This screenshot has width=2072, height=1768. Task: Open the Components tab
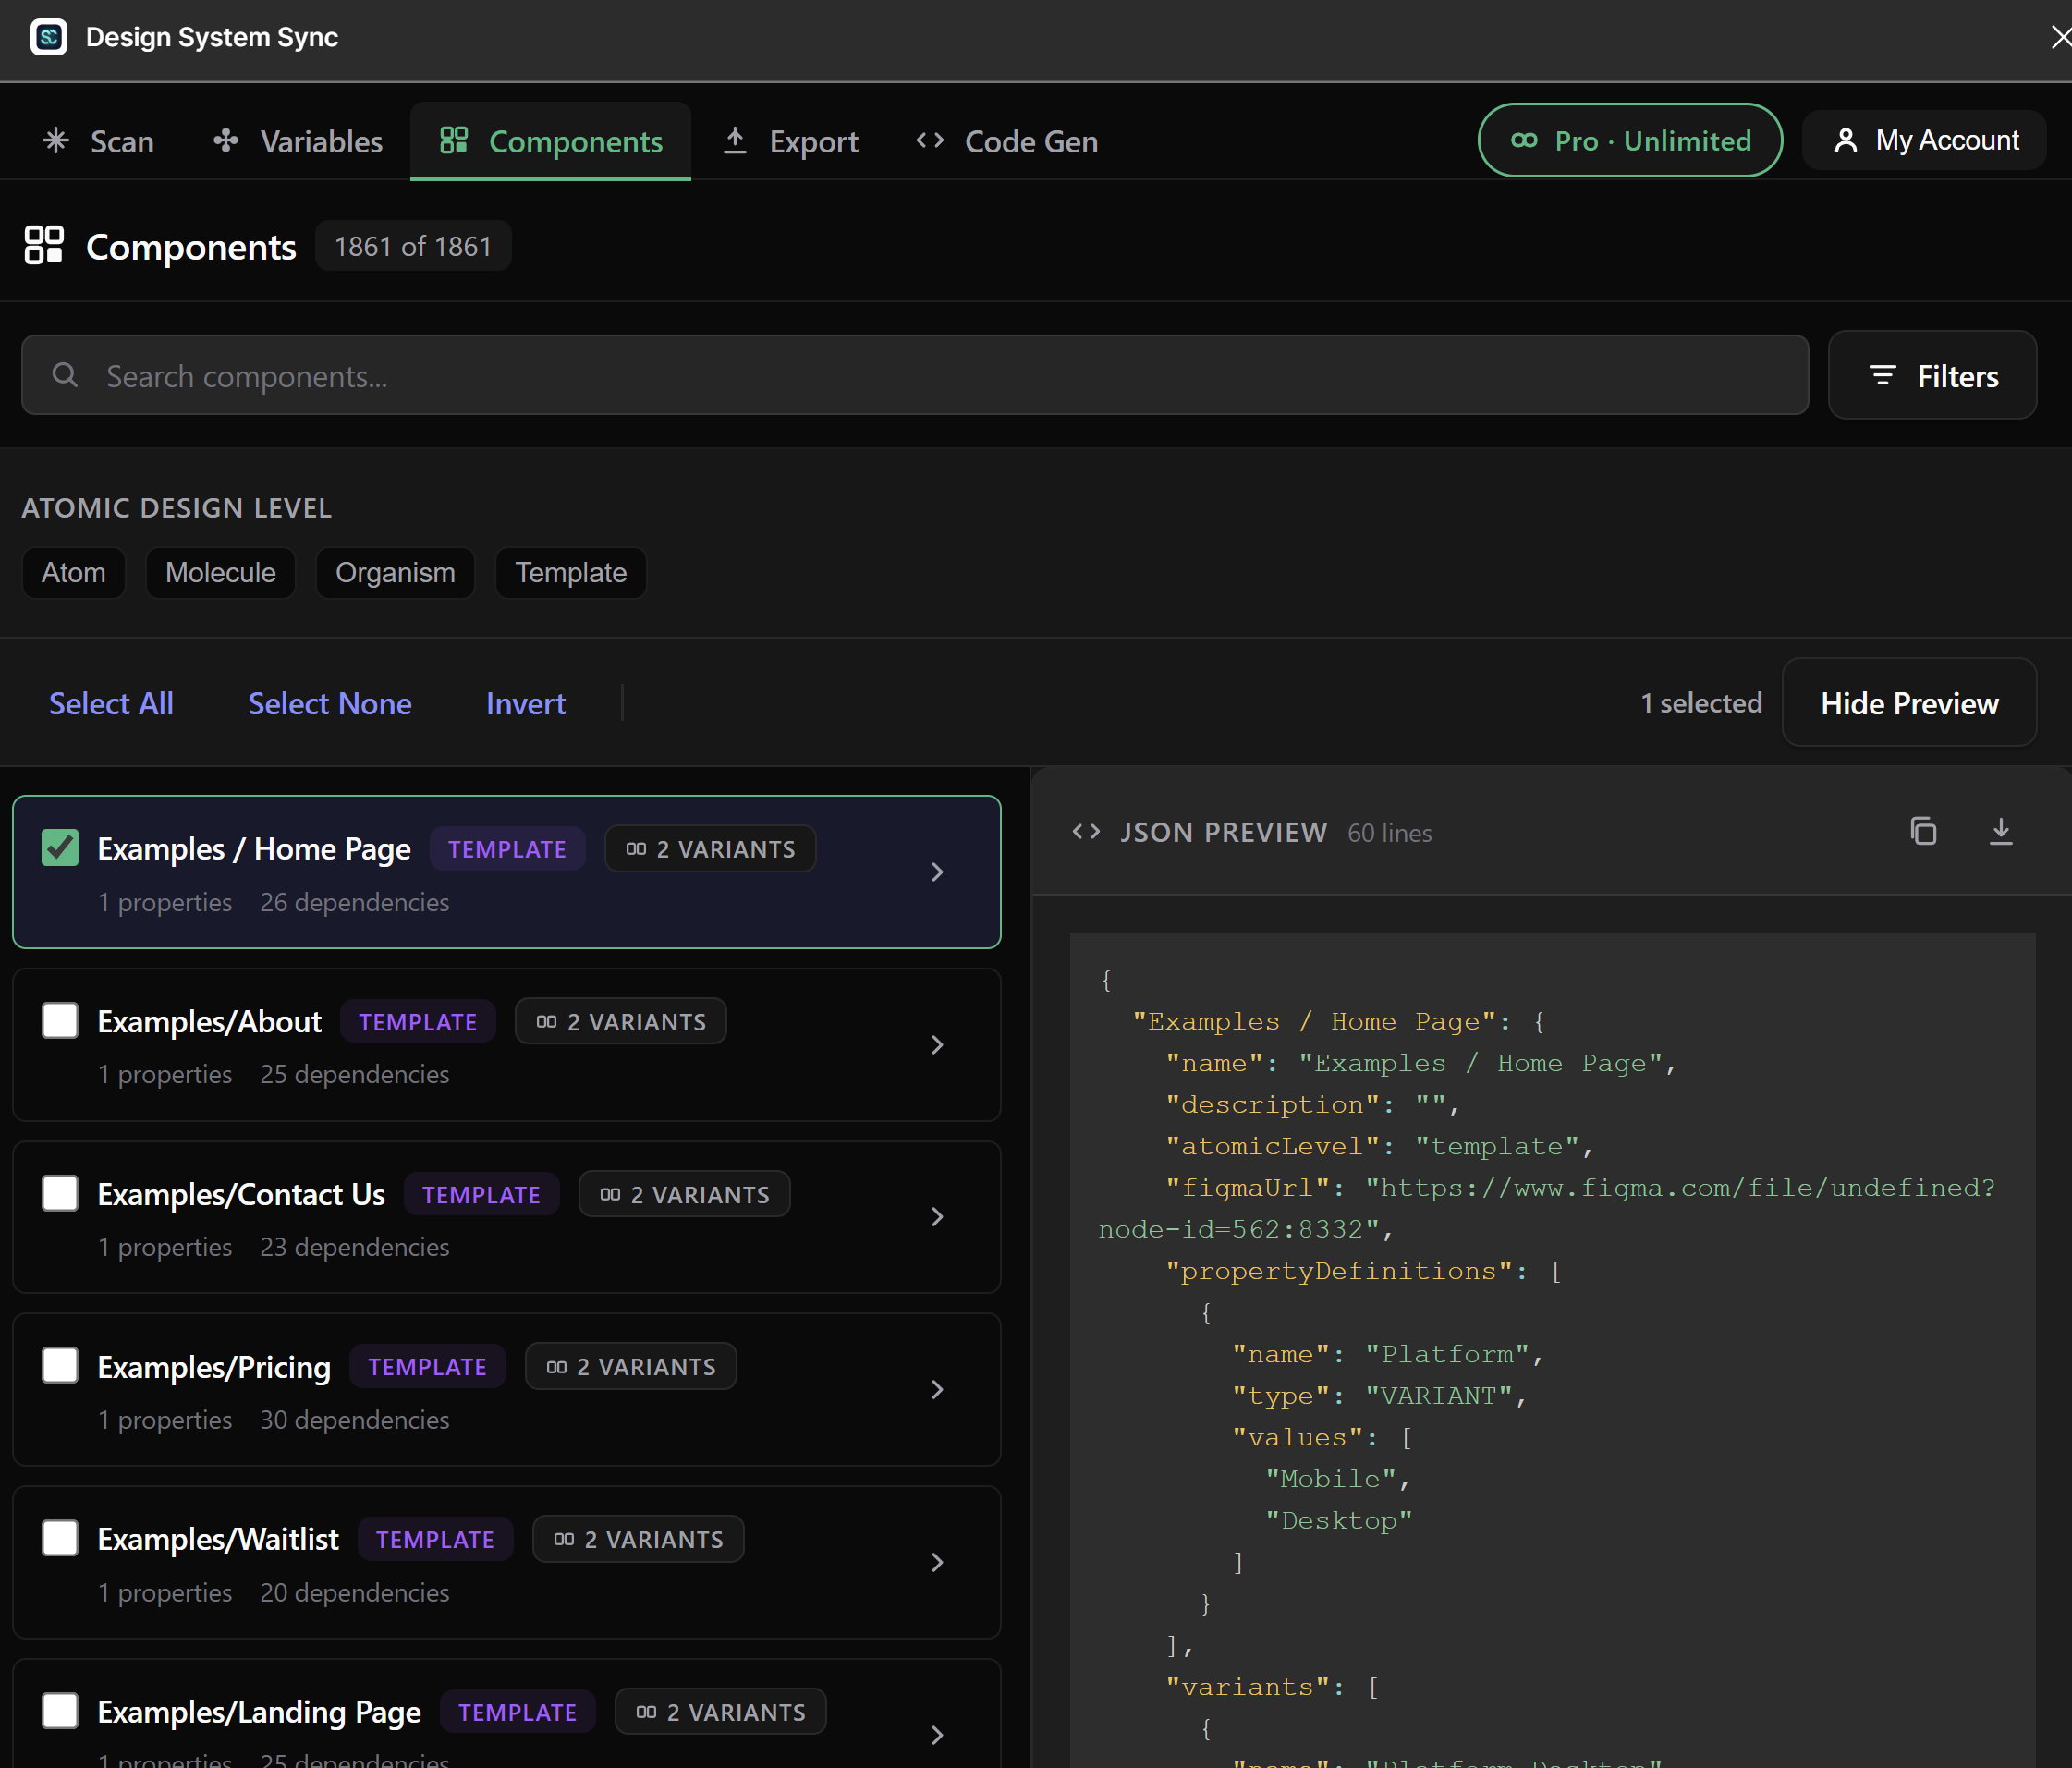(551, 141)
